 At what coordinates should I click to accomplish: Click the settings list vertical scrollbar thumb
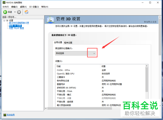147,80
